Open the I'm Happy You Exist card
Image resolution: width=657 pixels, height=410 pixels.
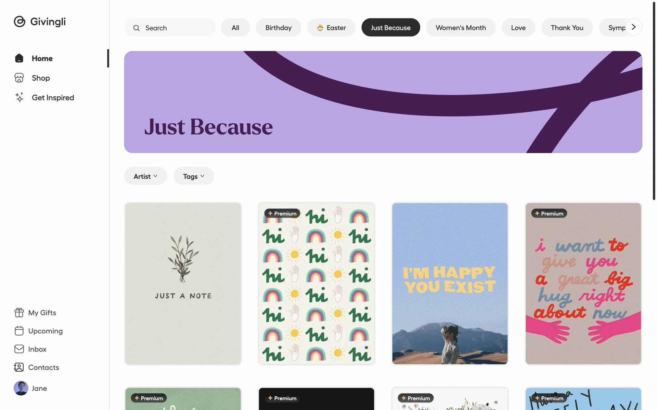(x=450, y=284)
